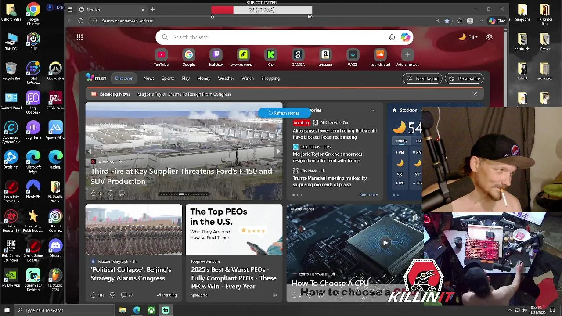Open Copilot icon in the search box
Image resolution: width=562 pixels, height=316 pixels.
[405, 37]
